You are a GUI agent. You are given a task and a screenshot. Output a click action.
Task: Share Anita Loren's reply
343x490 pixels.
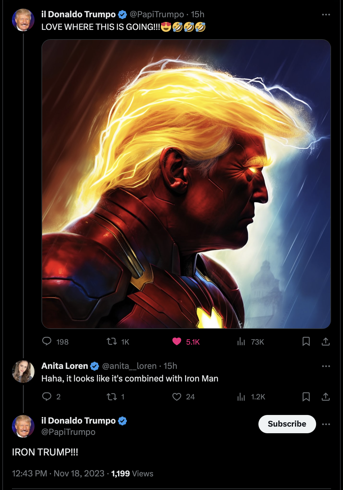point(326,396)
